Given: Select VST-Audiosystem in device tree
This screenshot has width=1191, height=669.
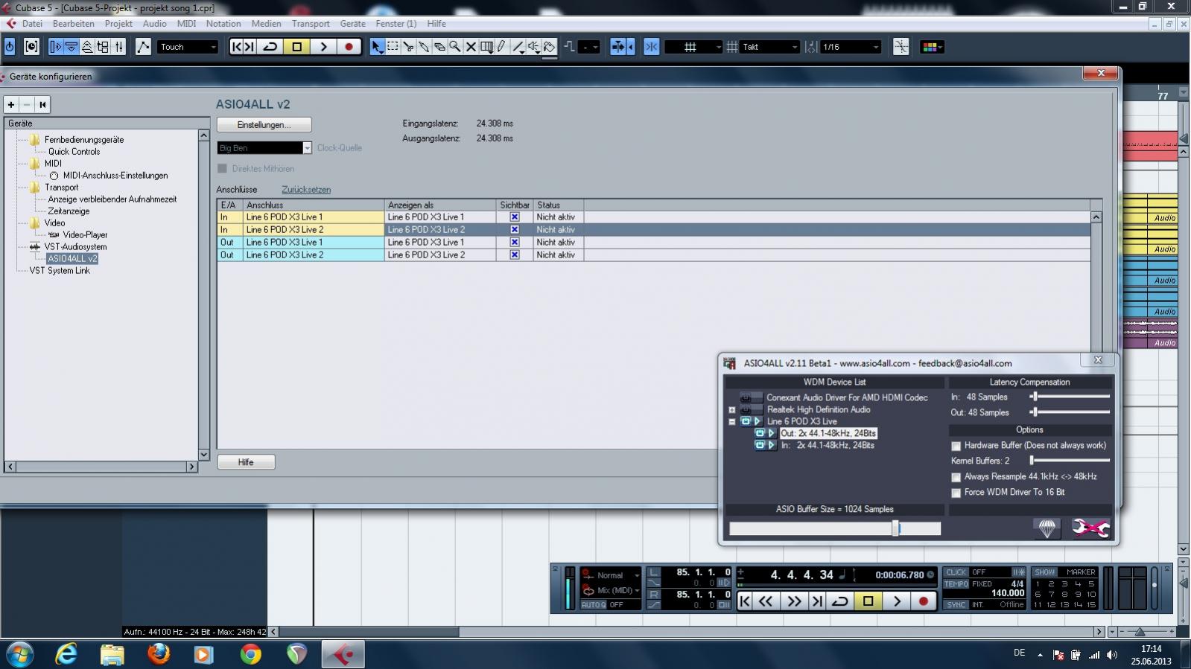Looking at the screenshot, I should click(x=75, y=247).
